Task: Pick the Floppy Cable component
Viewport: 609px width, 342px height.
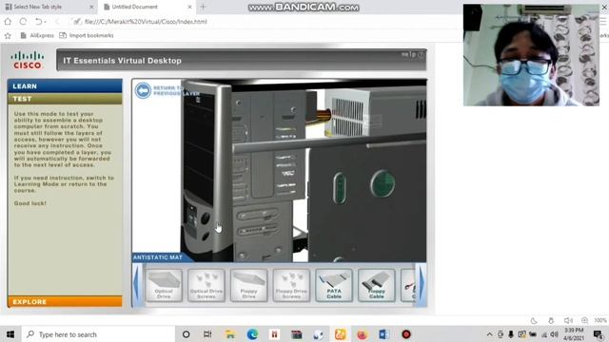Action: click(x=377, y=285)
